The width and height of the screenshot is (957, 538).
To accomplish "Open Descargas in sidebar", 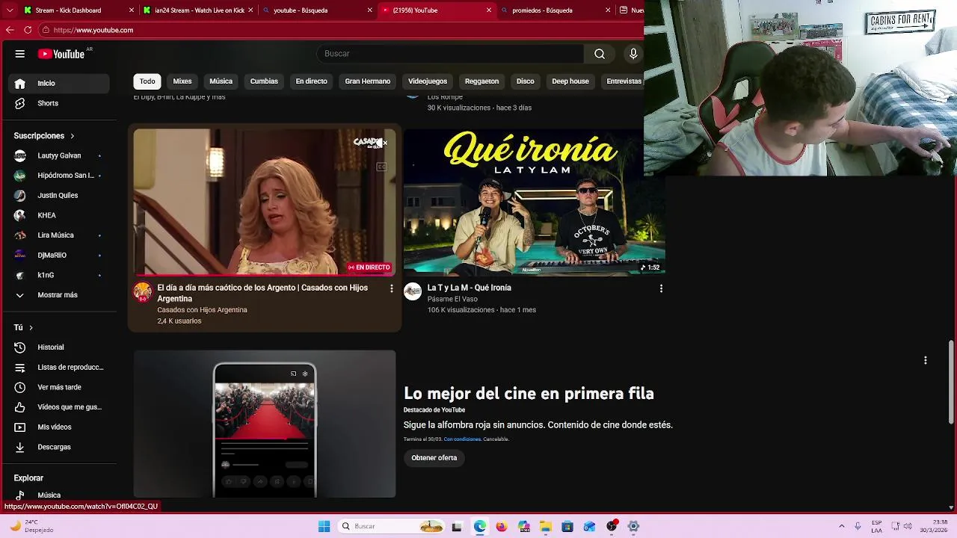I will 59,447.
